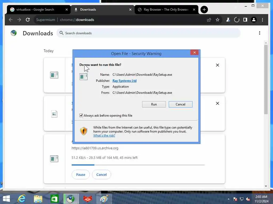Image resolution: width=273 pixels, height=204 pixels.
Task: Remove the first download entry from the list
Action: tap(218, 65)
